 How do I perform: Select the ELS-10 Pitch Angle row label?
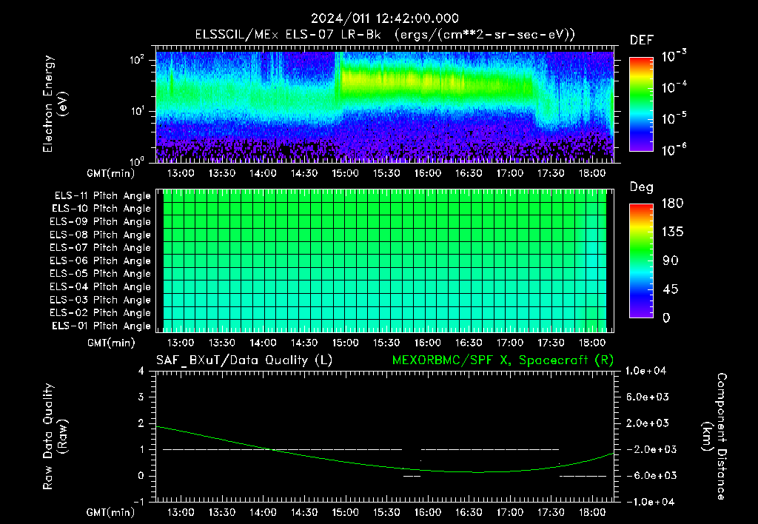(x=101, y=209)
